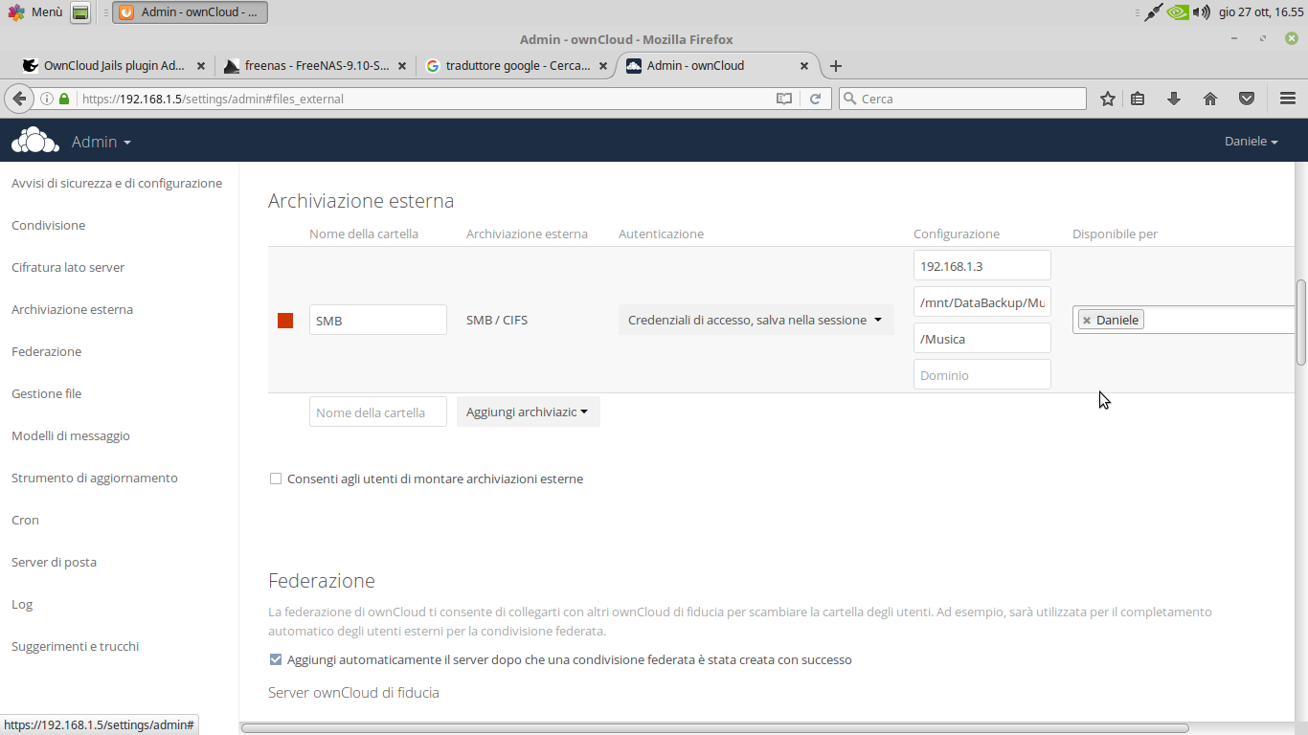Screen dimensions: 1308x735
Task: Open Avvisi di sicurezza e di configurazione
Action: pyautogui.click(x=117, y=183)
